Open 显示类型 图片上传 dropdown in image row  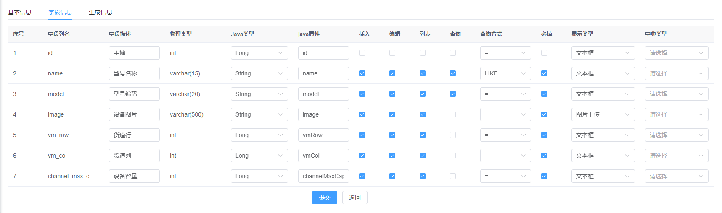coord(603,114)
